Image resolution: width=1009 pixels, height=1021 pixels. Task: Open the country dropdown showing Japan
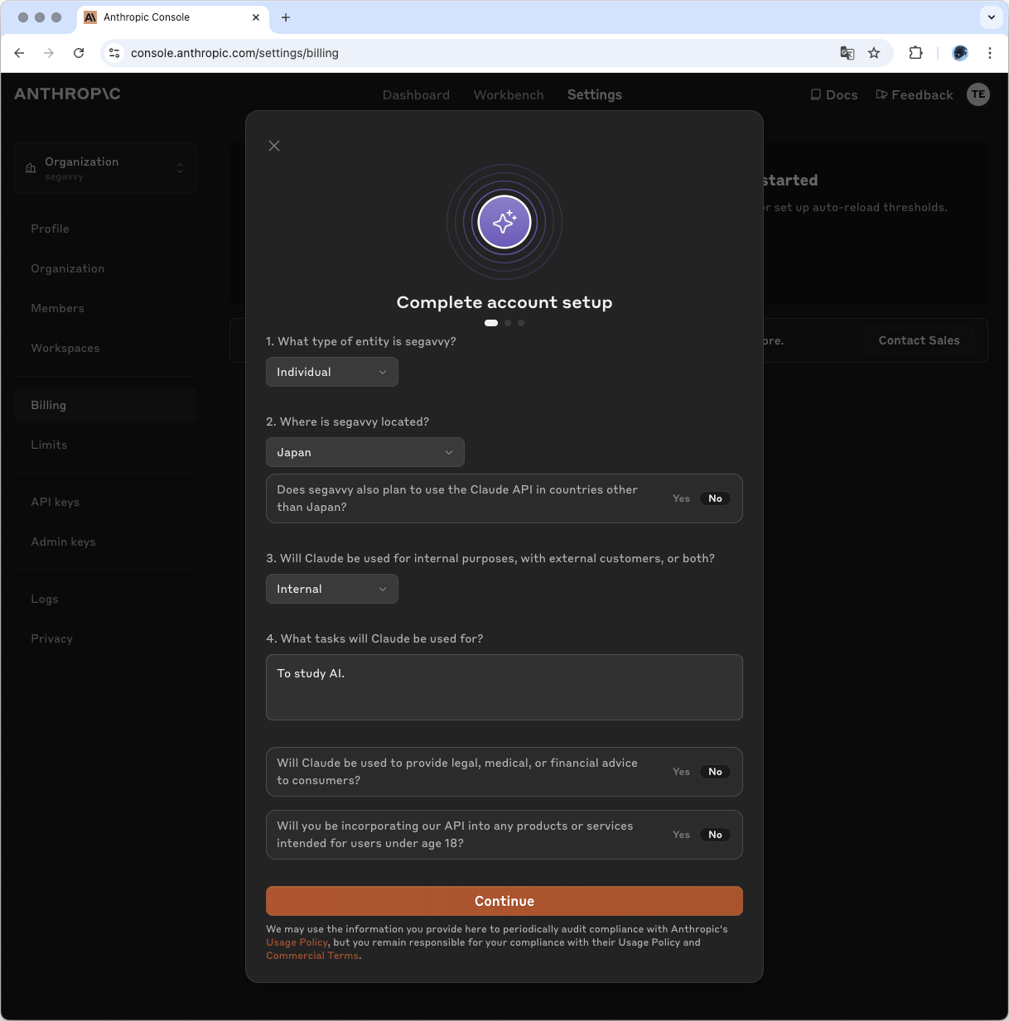coord(365,452)
